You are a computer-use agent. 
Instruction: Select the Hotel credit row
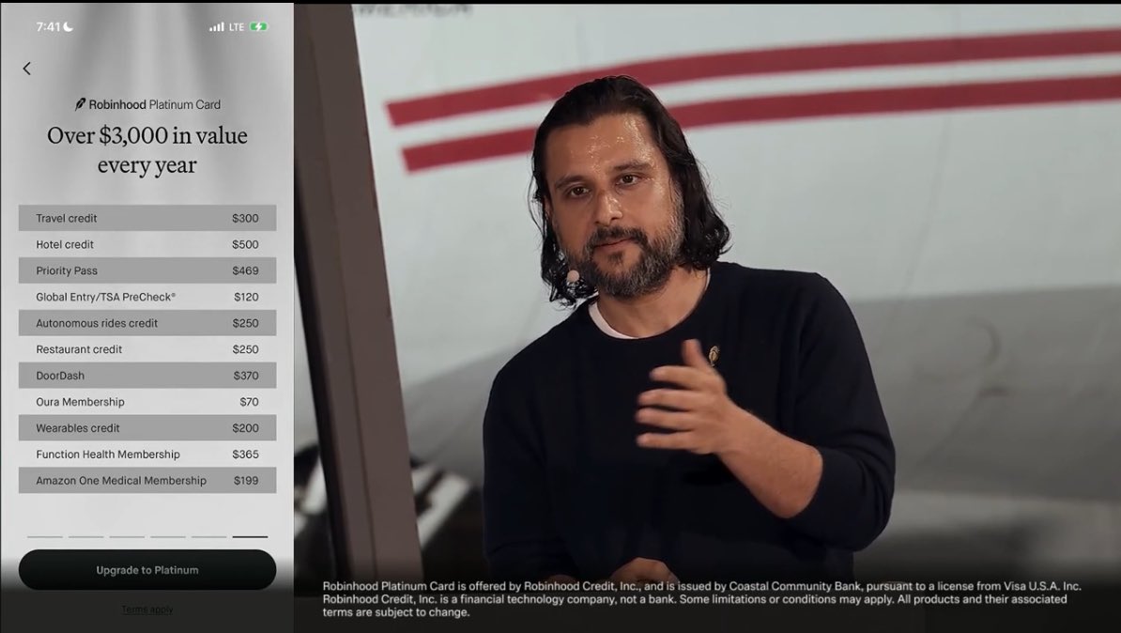coord(147,244)
